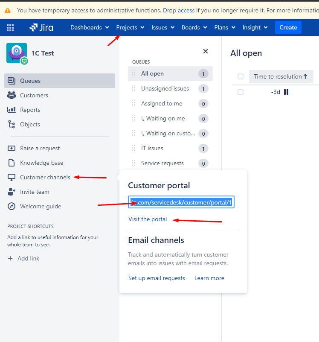Click drag handle of Waiting on customer queue
This screenshot has height=342, width=319.
(x=133, y=134)
